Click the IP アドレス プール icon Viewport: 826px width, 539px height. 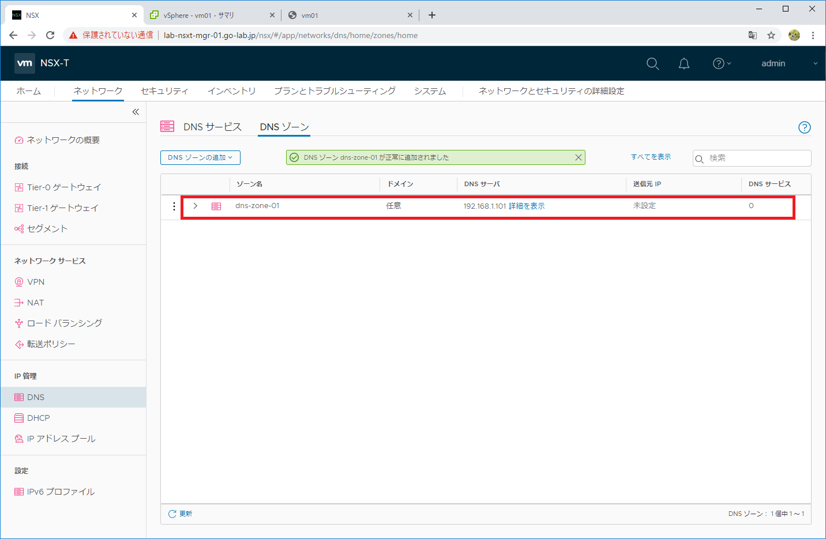pos(19,439)
